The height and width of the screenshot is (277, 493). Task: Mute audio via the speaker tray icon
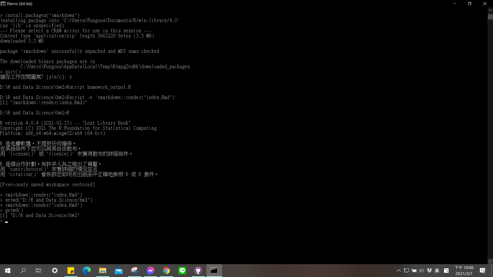tap(422, 271)
